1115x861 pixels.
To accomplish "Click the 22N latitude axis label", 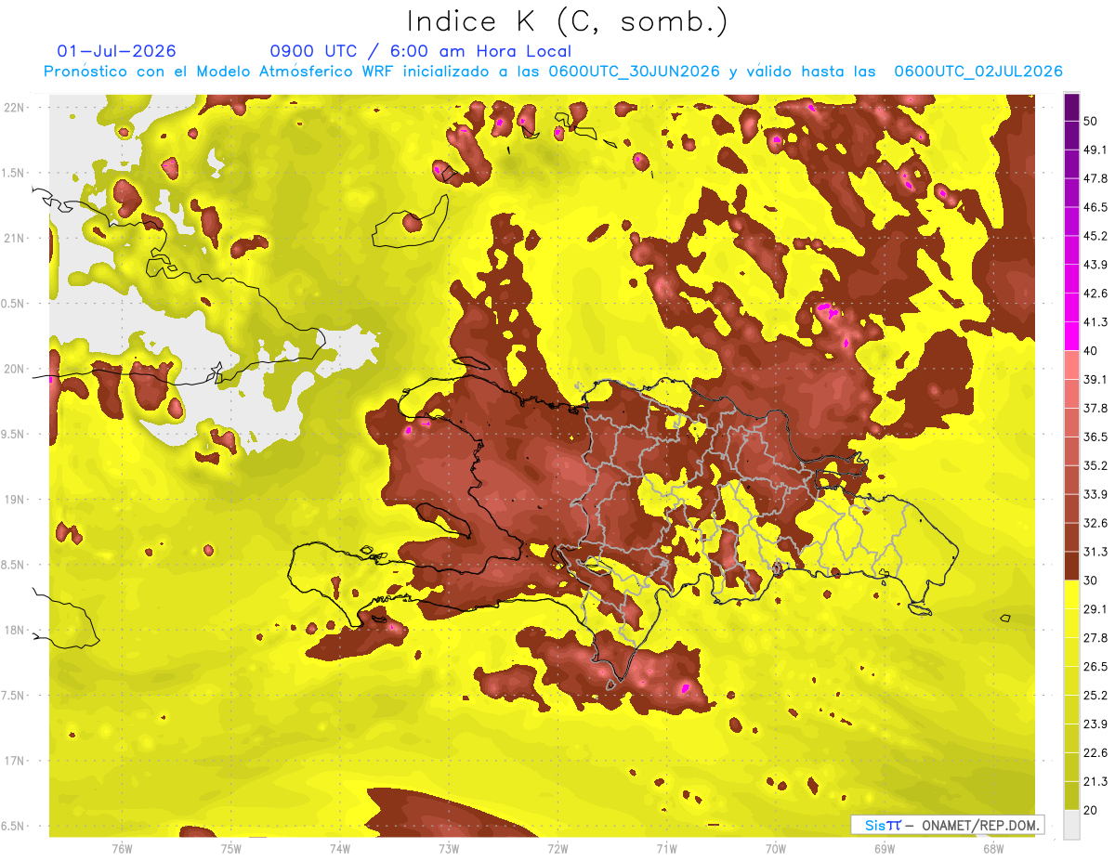I will point(15,107).
